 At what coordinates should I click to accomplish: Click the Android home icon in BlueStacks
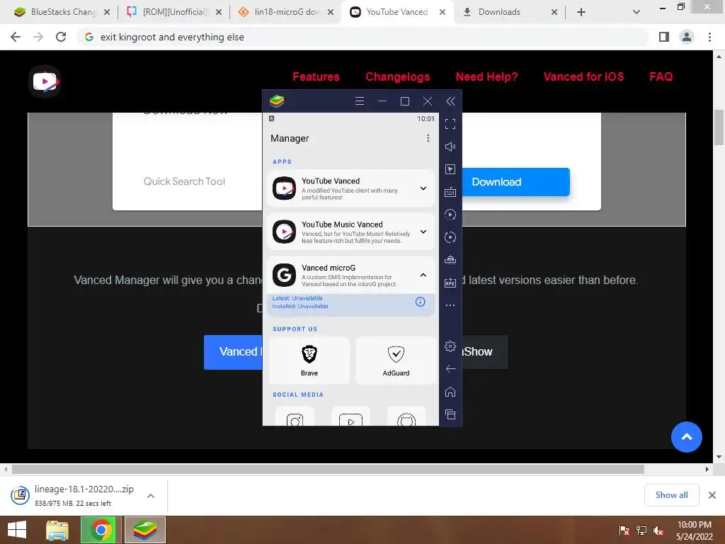[450, 392]
